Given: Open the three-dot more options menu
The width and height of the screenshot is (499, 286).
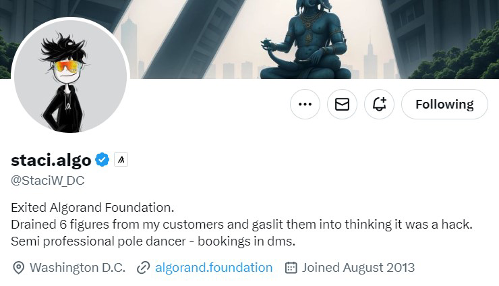Looking at the screenshot, I should (305, 105).
